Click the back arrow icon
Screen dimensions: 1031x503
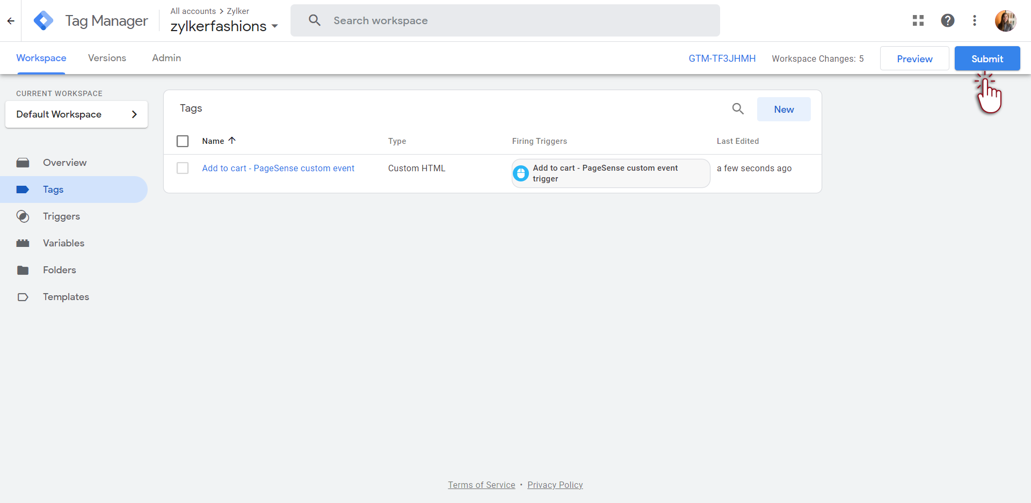point(11,21)
